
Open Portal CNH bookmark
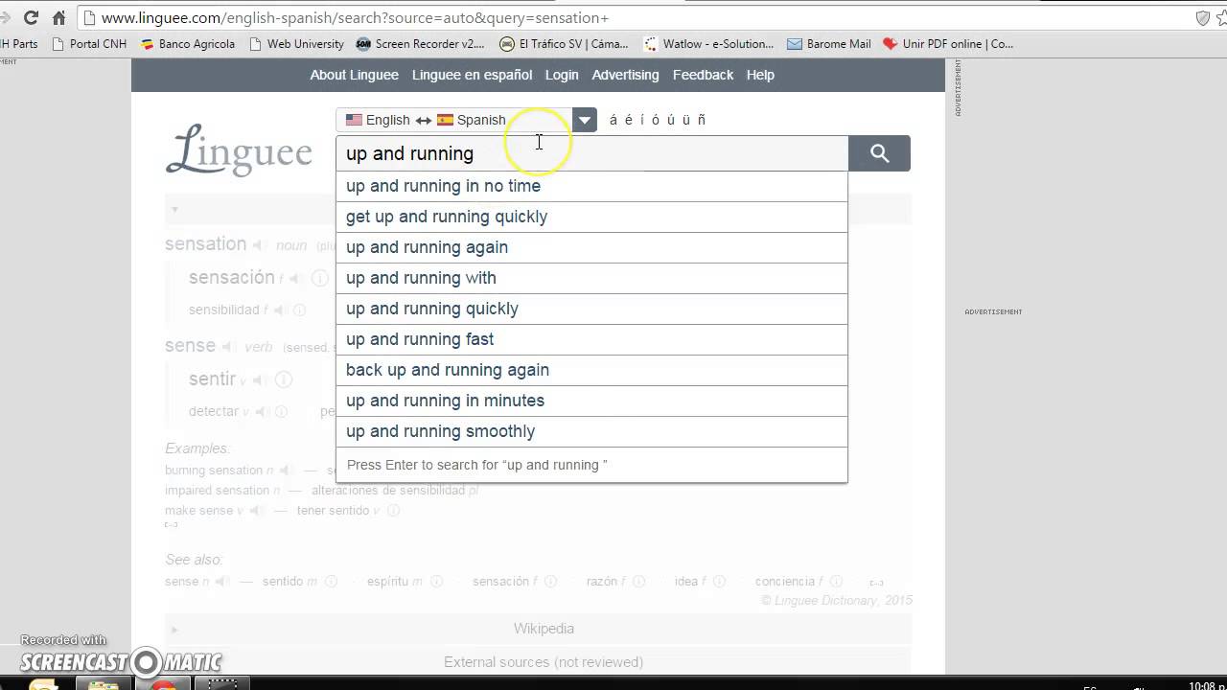pos(89,44)
